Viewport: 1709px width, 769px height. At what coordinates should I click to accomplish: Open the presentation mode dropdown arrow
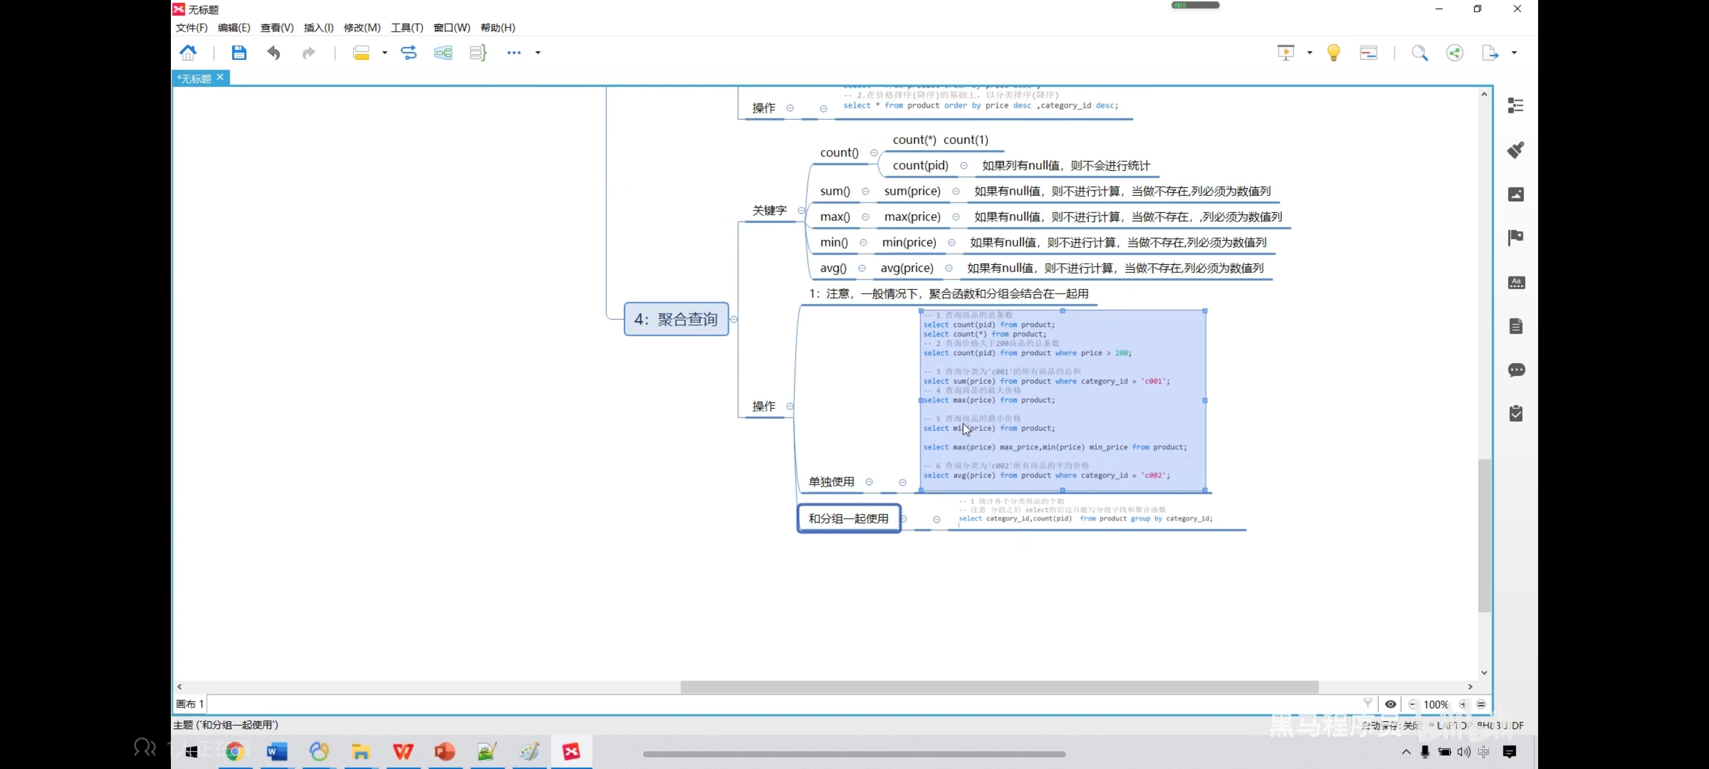pyautogui.click(x=1310, y=52)
